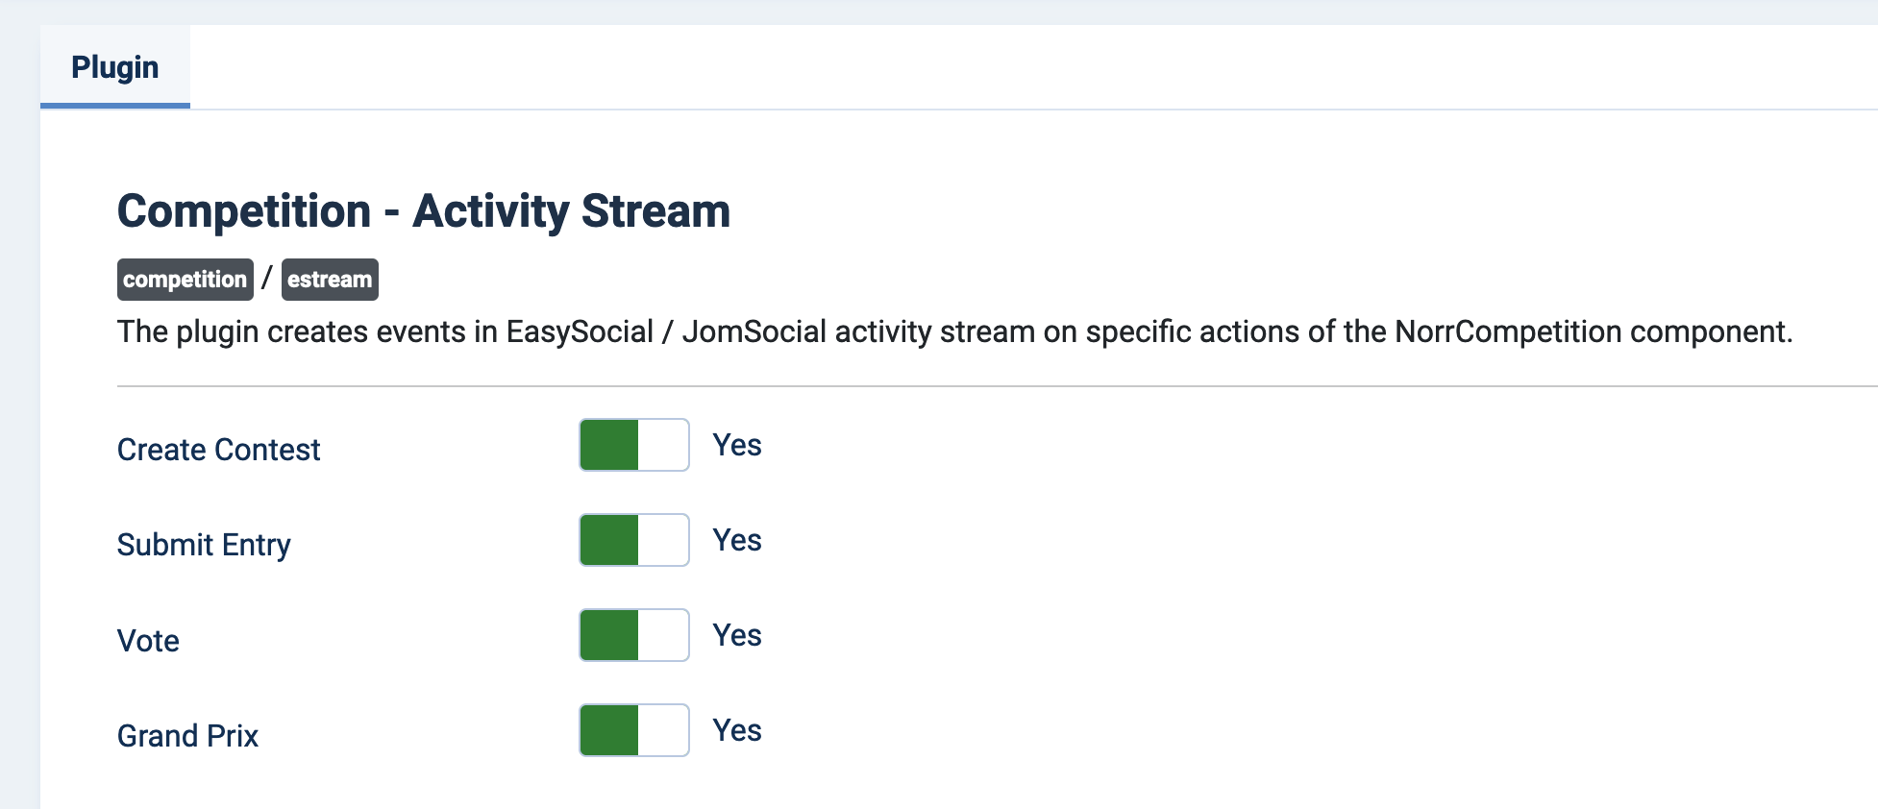Image resolution: width=1878 pixels, height=809 pixels.
Task: Click the Create Contest field label
Action: click(x=218, y=449)
